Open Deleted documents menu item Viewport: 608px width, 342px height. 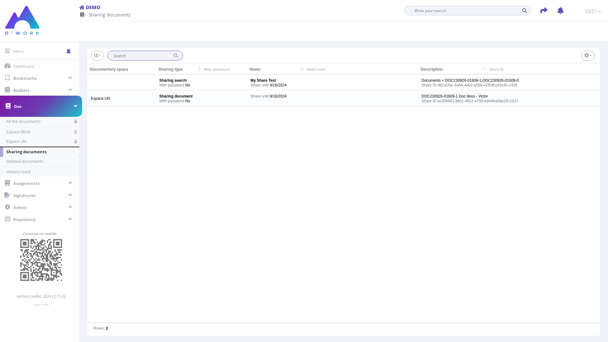[x=25, y=161]
